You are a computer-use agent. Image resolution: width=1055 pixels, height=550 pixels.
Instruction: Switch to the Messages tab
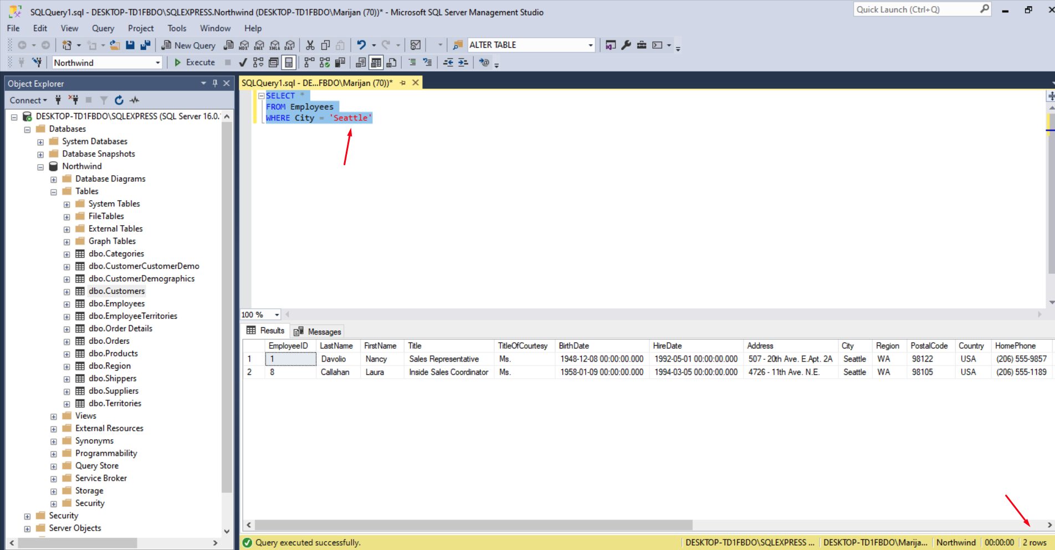(x=318, y=332)
